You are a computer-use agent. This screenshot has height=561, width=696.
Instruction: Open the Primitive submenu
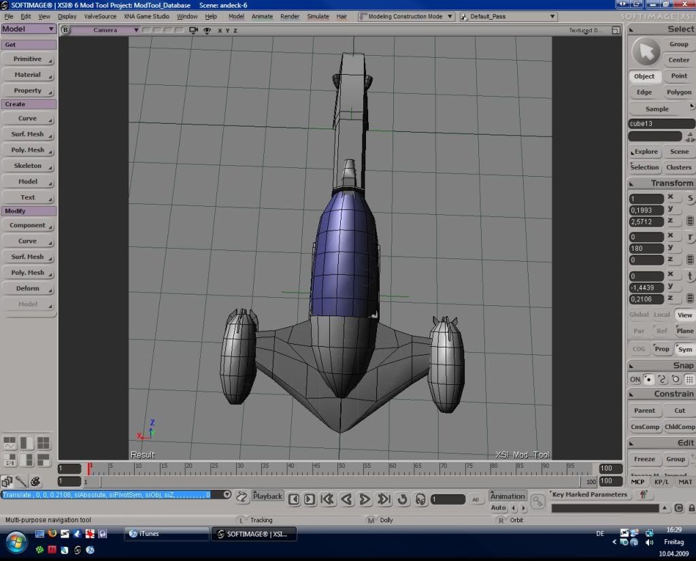(x=28, y=59)
